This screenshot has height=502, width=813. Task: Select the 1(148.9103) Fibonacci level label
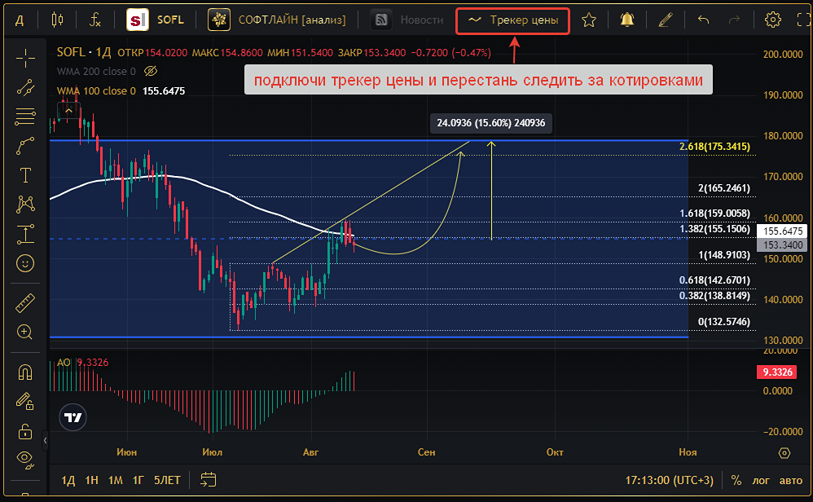tap(724, 254)
